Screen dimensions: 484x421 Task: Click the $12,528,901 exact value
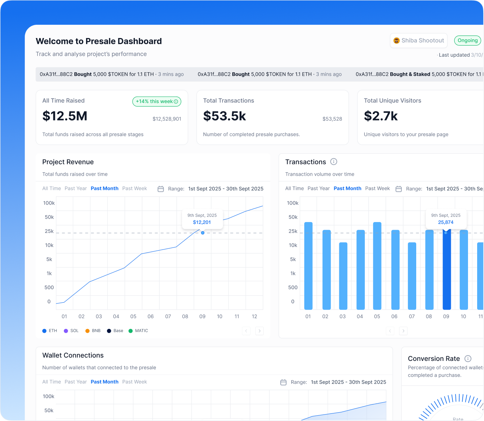(167, 119)
